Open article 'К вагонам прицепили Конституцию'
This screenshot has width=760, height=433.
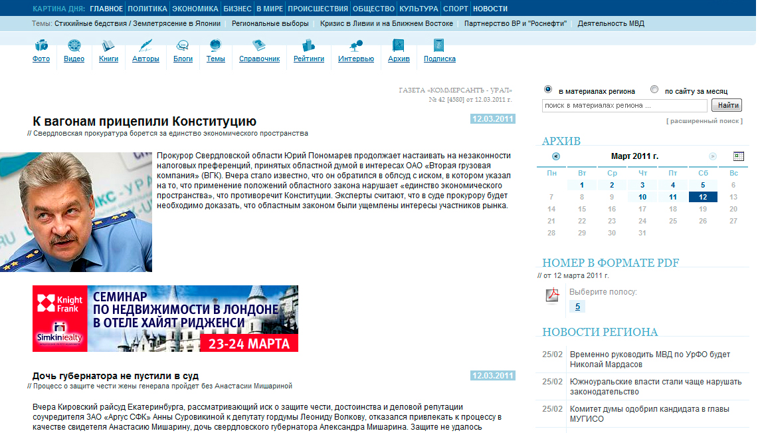point(144,121)
